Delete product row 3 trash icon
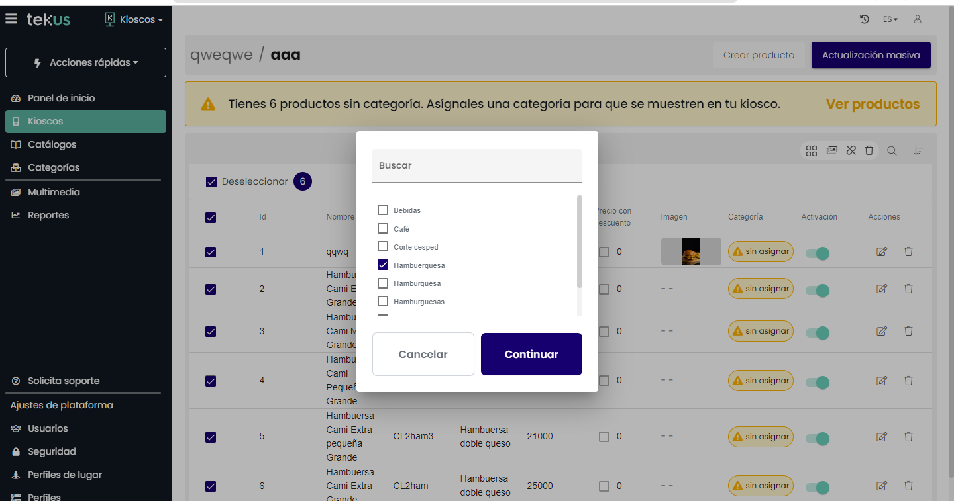 pos(908,331)
